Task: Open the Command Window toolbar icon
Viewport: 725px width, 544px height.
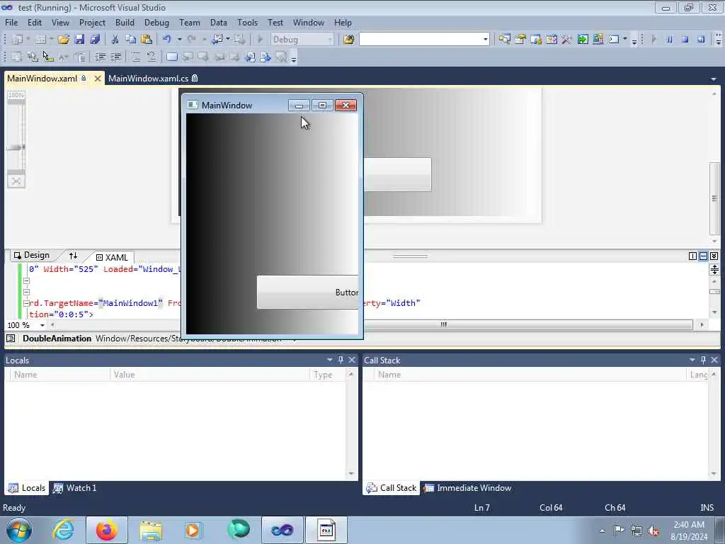Action: pos(614,40)
